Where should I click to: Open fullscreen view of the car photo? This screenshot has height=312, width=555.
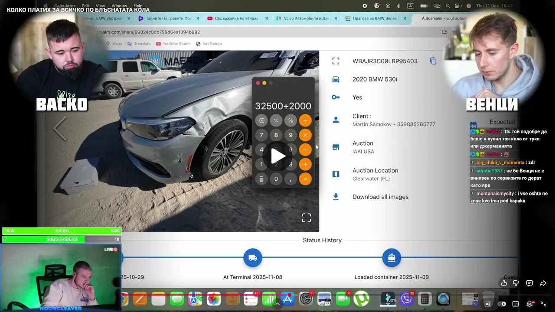pos(306,218)
